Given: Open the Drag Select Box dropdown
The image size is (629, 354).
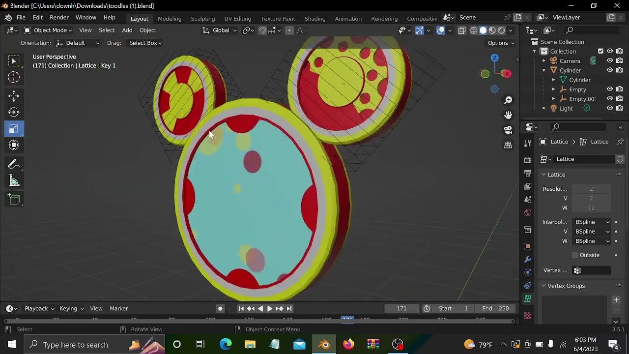Looking at the screenshot, I should click(x=145, y=43).
